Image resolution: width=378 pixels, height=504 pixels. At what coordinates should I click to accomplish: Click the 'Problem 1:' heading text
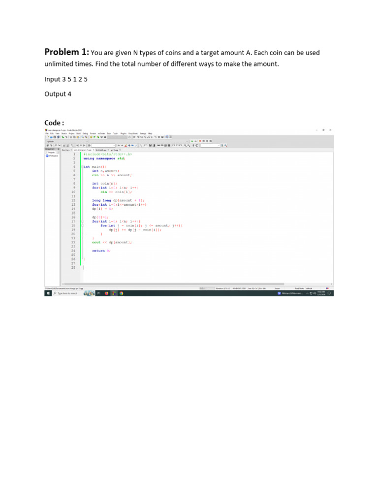click(66, 52)
